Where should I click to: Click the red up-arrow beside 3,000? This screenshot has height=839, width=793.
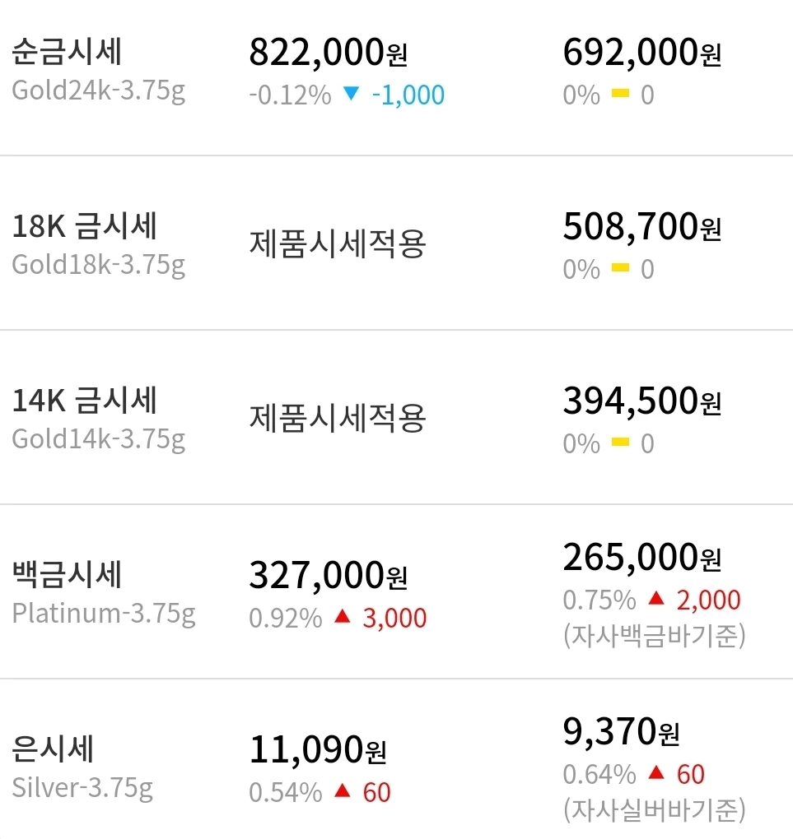(x=343, y=617)
